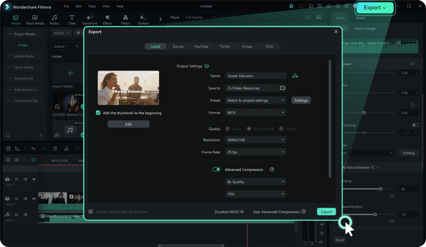Hide the Video 1 track eye
The width and height of the screenshot is (426, 247).
pos(34,199)
